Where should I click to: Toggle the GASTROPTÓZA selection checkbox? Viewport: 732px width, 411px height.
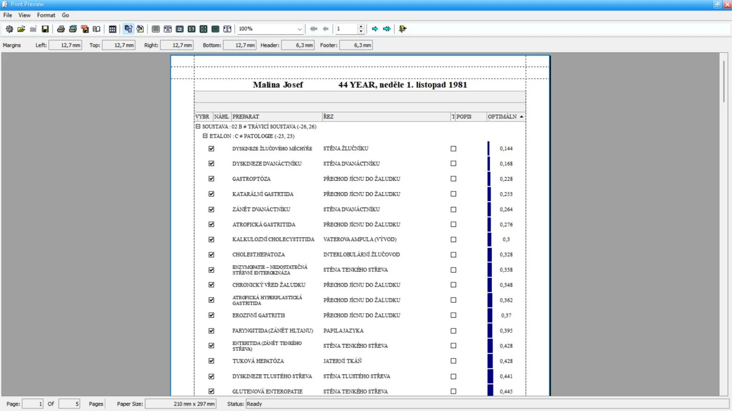(x=211, y=179)
